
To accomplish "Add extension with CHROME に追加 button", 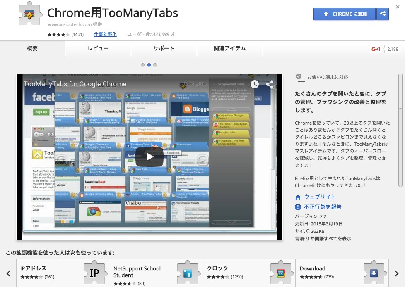I will (344, 14).
